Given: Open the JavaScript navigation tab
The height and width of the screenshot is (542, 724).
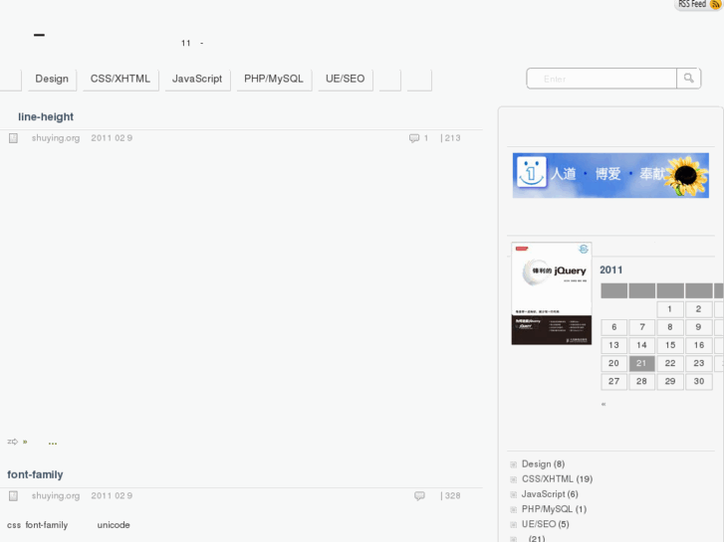Looking at the screenshot, I should [x=197, y=79].
